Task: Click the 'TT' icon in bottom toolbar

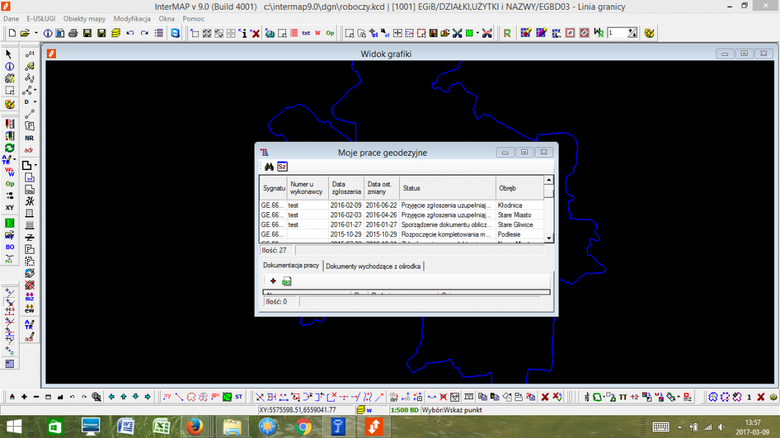Action: coord(623,396)
